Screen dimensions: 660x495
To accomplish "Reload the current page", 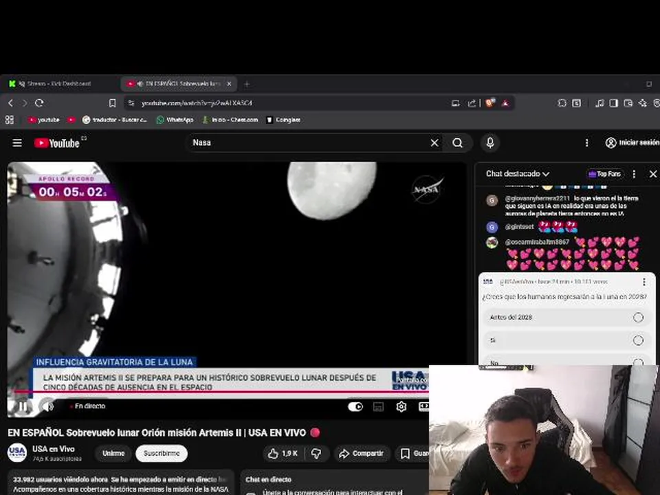I will (x=39, y=103).
